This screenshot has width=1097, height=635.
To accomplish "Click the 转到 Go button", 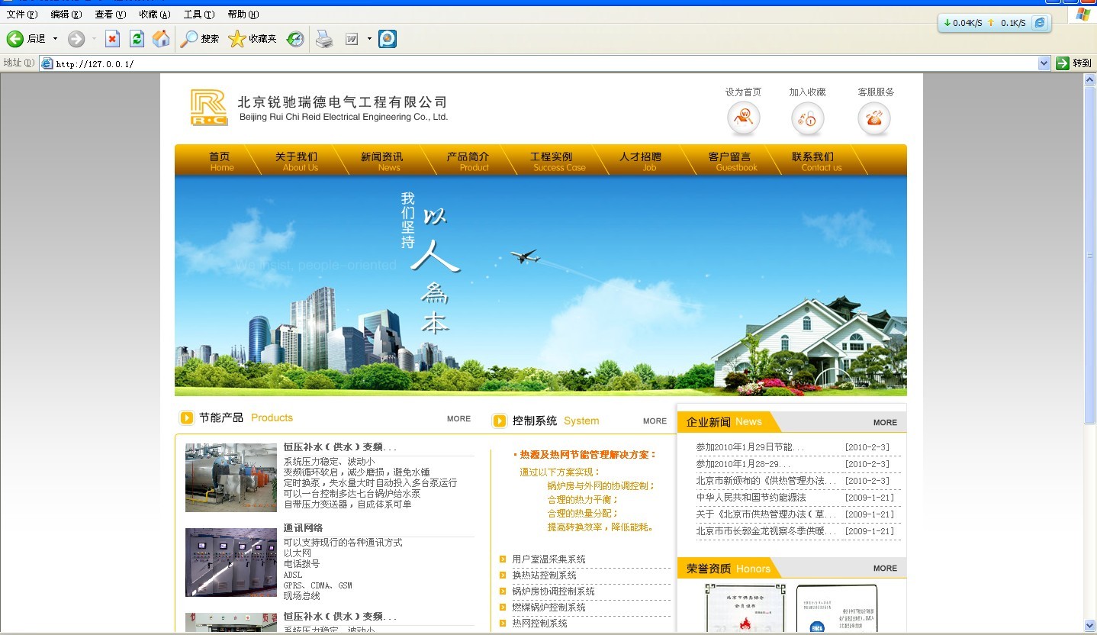I will point(1073,63).
